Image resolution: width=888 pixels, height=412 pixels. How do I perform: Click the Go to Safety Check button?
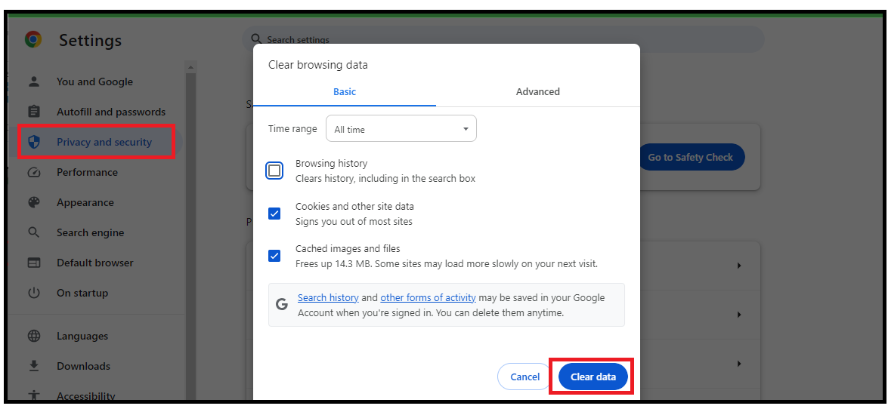[690, 157]
